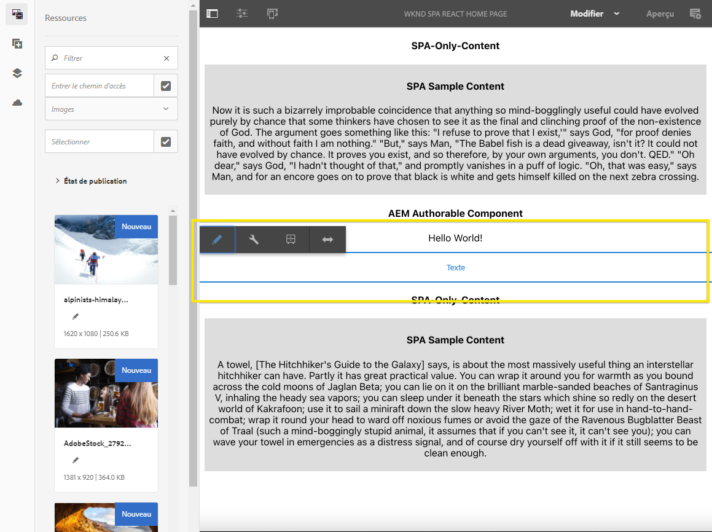The height and width of the screenshot is (532, 712).
Task: Click the first SPA Sample Content heading
Action: pos(455,86)
